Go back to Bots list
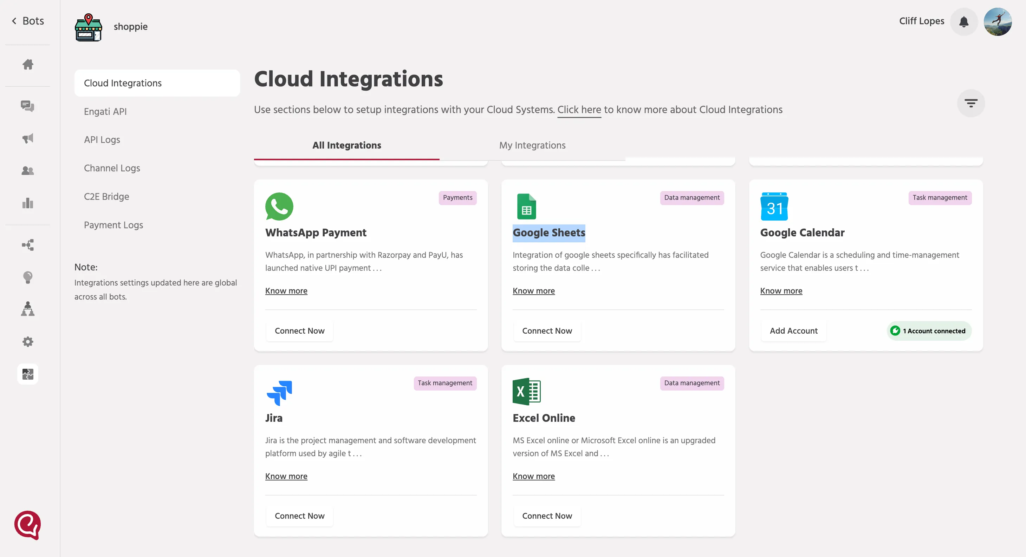1026x557 pixels. [27, 21]
